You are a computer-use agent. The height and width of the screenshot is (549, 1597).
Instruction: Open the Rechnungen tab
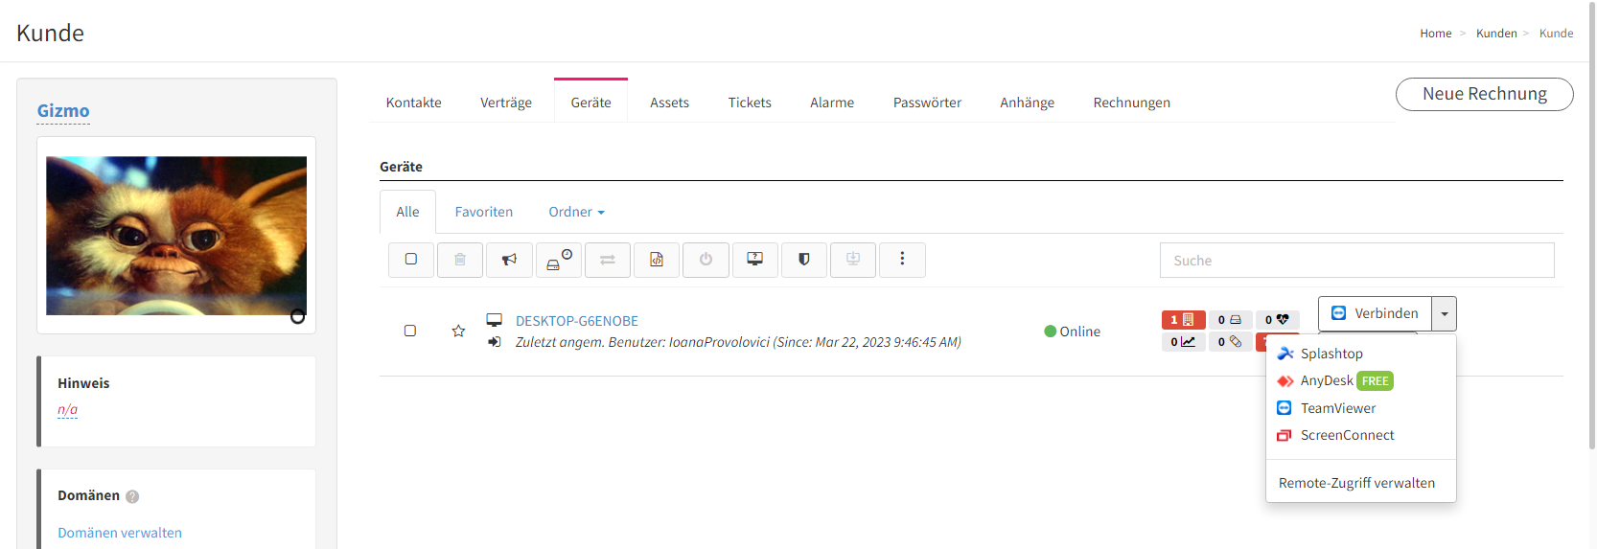click(x=1131, y=103)
